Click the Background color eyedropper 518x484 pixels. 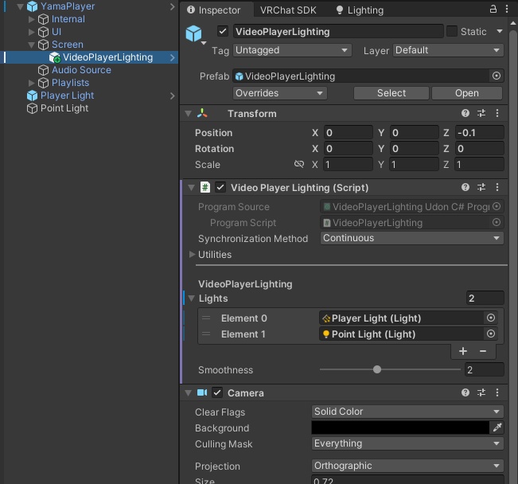pyautogui.click(x=497, y=427)
